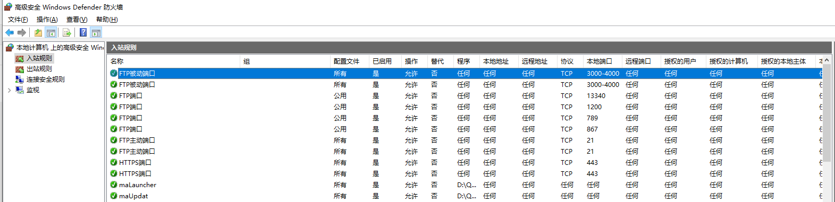
Task: Select the non-highlighted FTP被动端口 rule name
Action: [137, 84]
